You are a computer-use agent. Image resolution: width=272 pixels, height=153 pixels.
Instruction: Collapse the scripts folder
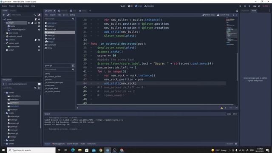(5, 113)
